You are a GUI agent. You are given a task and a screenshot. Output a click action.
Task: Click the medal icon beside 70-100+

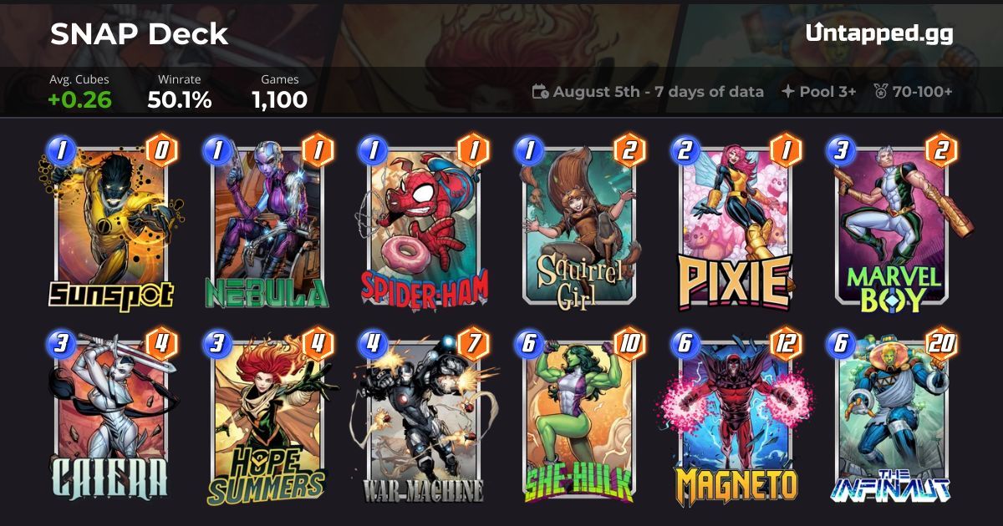click(881, 92)
